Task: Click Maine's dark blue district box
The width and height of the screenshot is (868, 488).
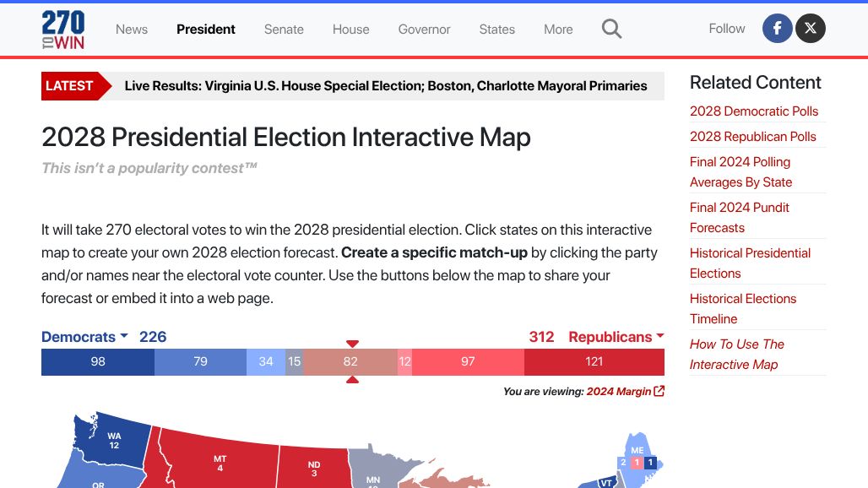Action: (650, 463)
